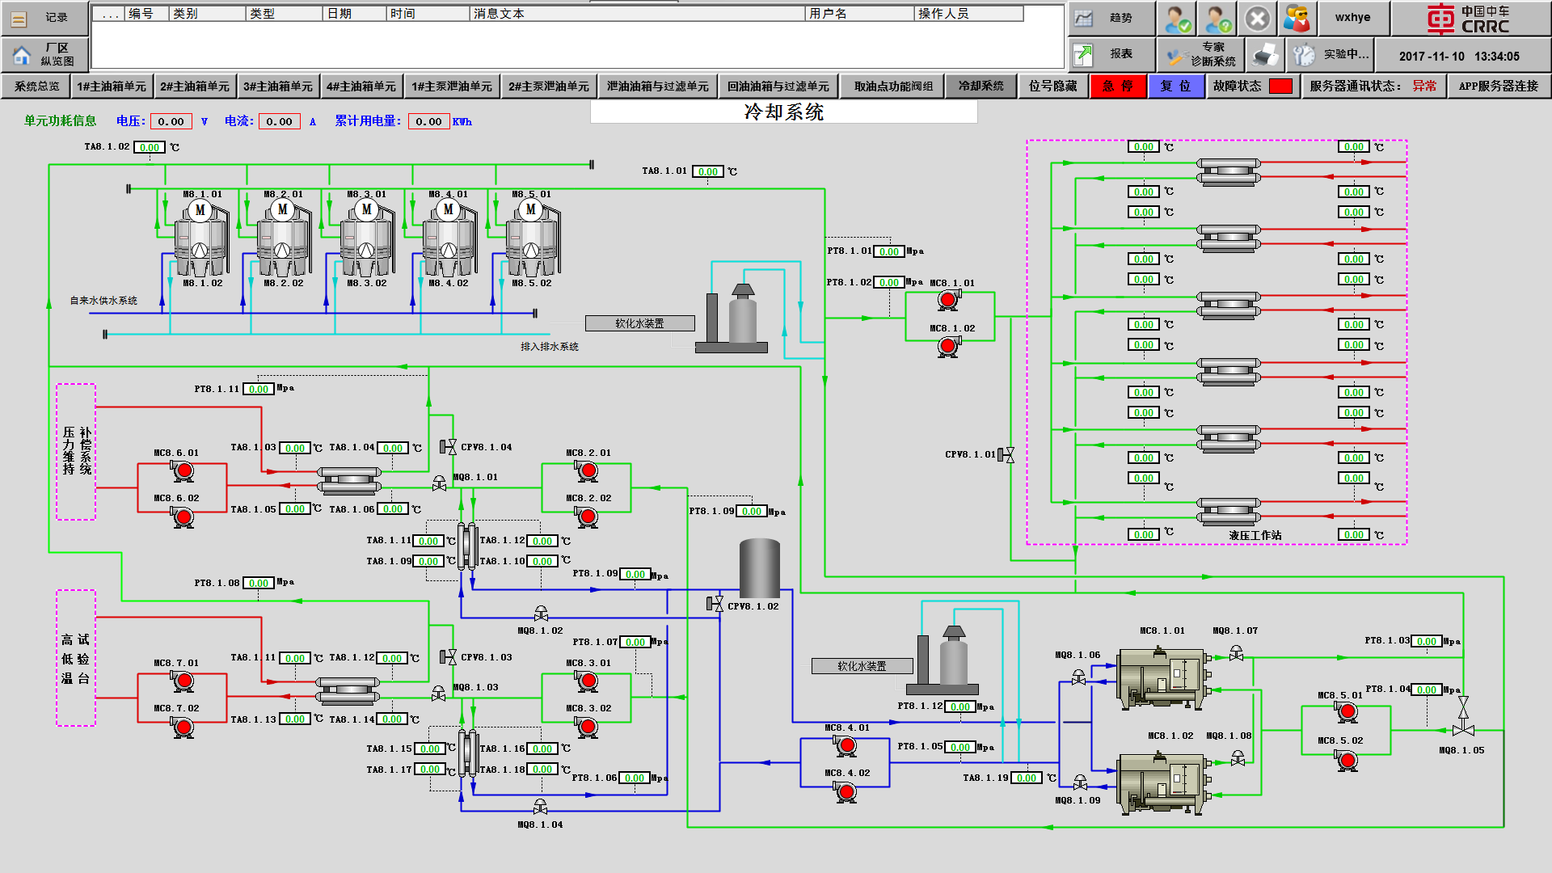This screenshot has height=873, width=1552.
Task: Click the plate heat exchanger near TA8.1.12
Action: [x=467, y=546]
